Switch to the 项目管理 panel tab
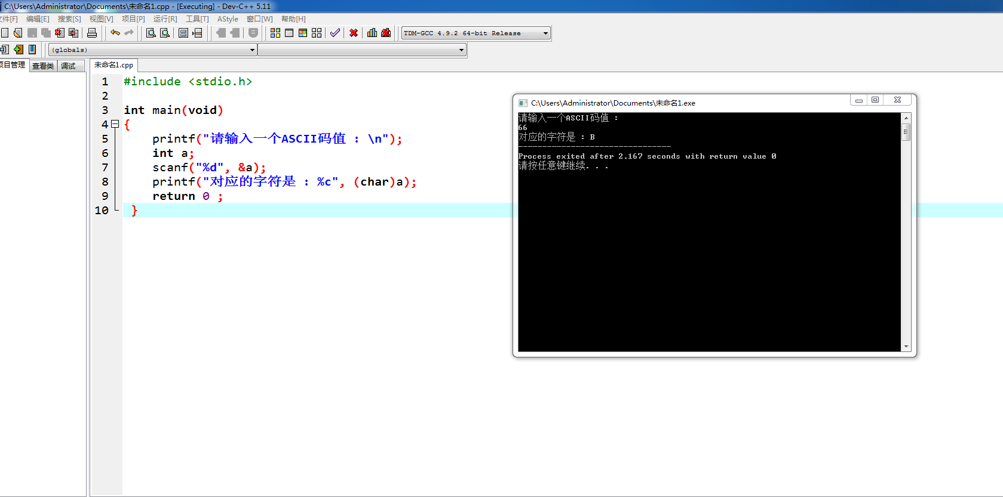This screenshot has width=1003, height=497. pos(13,65)
